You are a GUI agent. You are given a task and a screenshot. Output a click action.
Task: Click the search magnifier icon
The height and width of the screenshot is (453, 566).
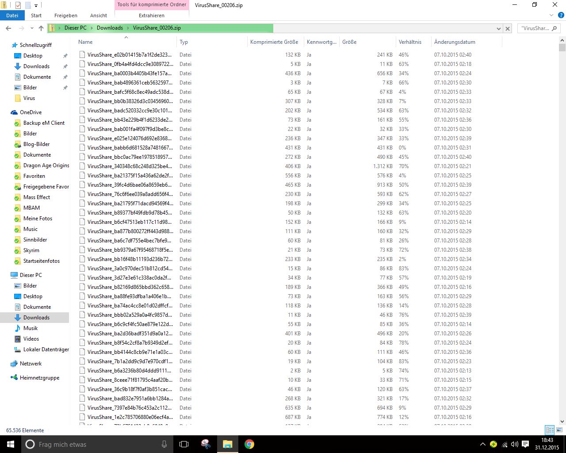click(555, 28)
